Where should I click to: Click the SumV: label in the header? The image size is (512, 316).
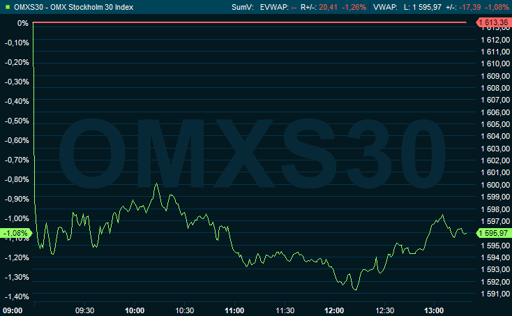point(243,7)
